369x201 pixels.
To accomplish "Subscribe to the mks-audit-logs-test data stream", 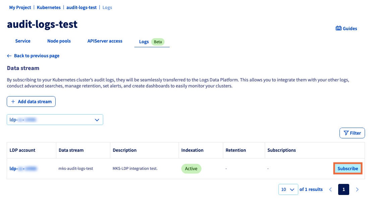I will (x=348, y=169).
